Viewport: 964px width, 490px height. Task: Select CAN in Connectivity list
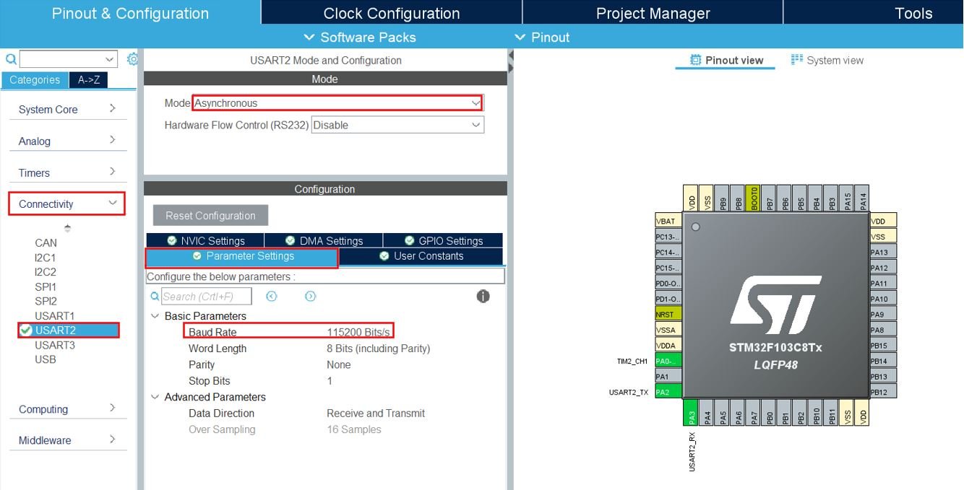46,243
